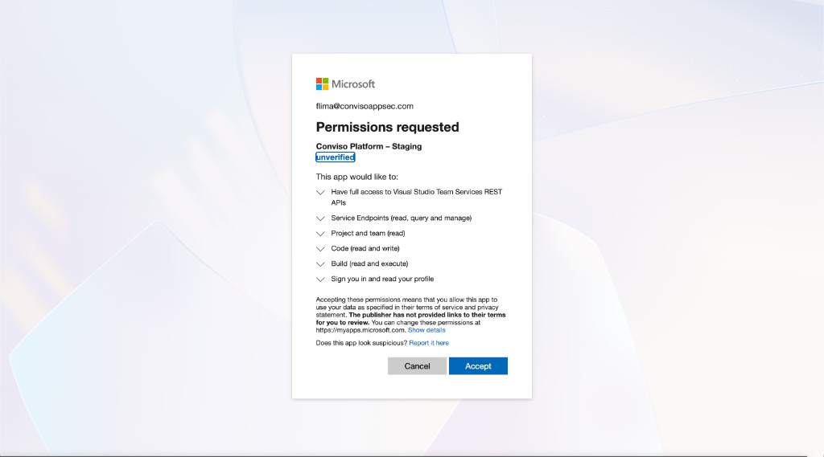Click the Report it here link
The width and height of the screenshot is (824, 457).
click(429, 343)
